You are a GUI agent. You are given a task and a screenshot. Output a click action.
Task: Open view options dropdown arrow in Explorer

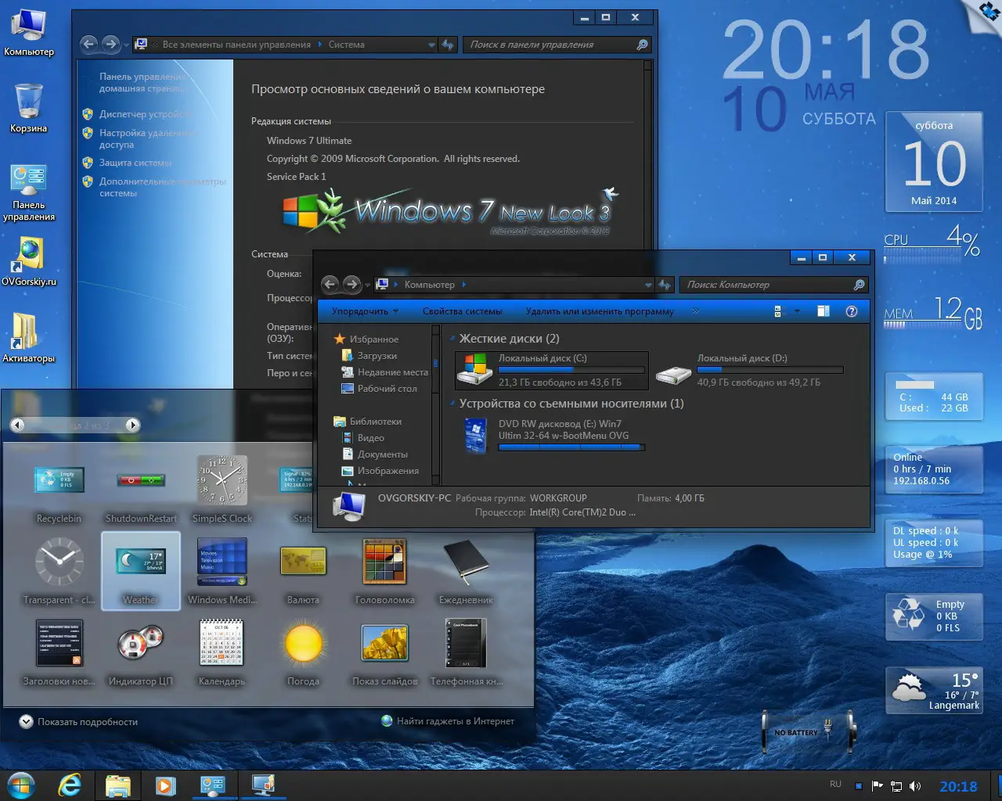point(797,311)
